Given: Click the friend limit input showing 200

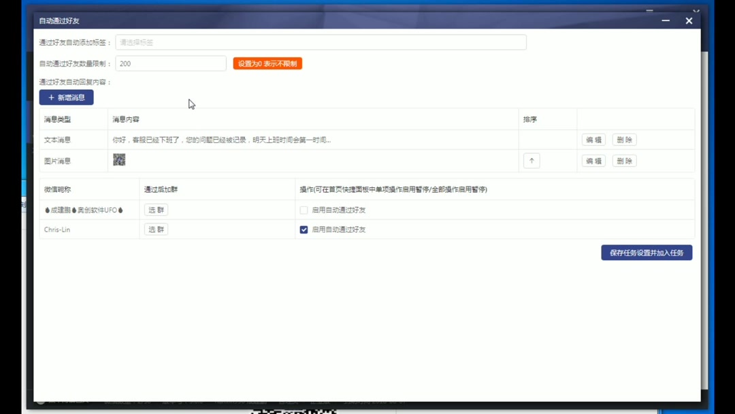Looking at the screenshot, I should pyautogui.click(x=170, y=63).
